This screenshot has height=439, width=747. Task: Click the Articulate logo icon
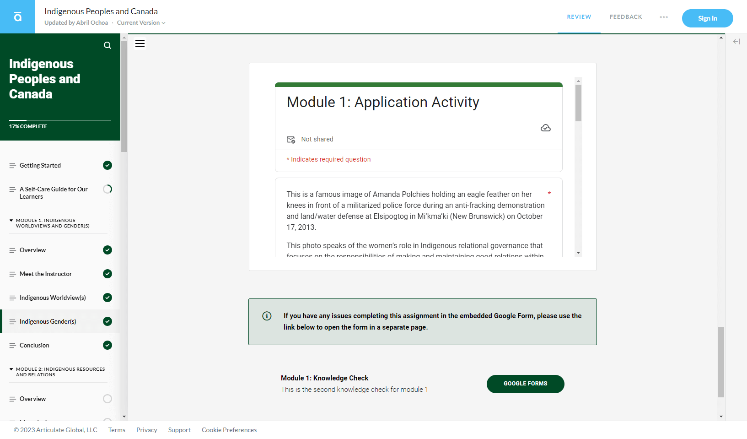17,17
